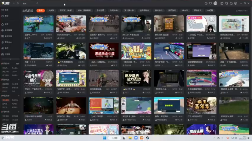Image resolution: width=252 pixels, height=141 pixels.
Task: Open the DNF link in sidebar
Action: [13, 91]
